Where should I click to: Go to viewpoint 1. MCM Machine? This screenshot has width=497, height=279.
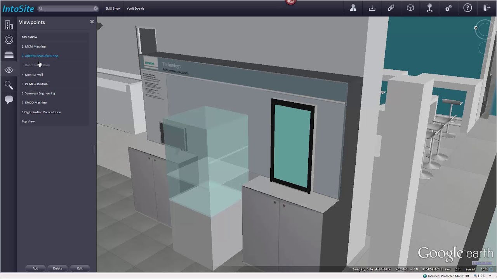pyautogui.click(x=34, y=46)
